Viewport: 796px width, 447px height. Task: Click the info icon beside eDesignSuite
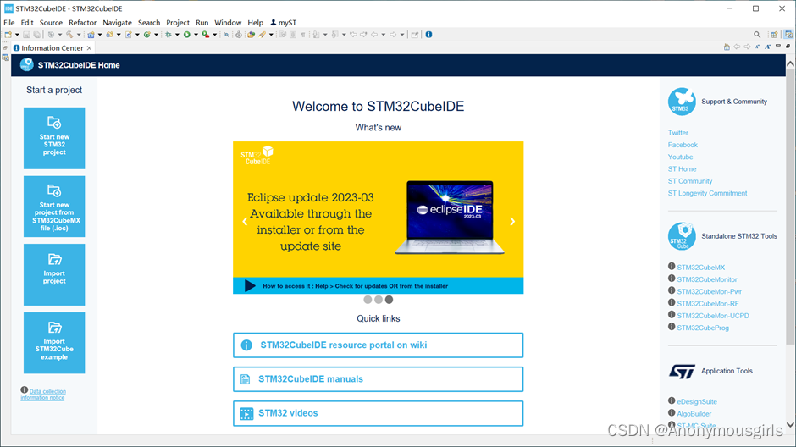672,400
